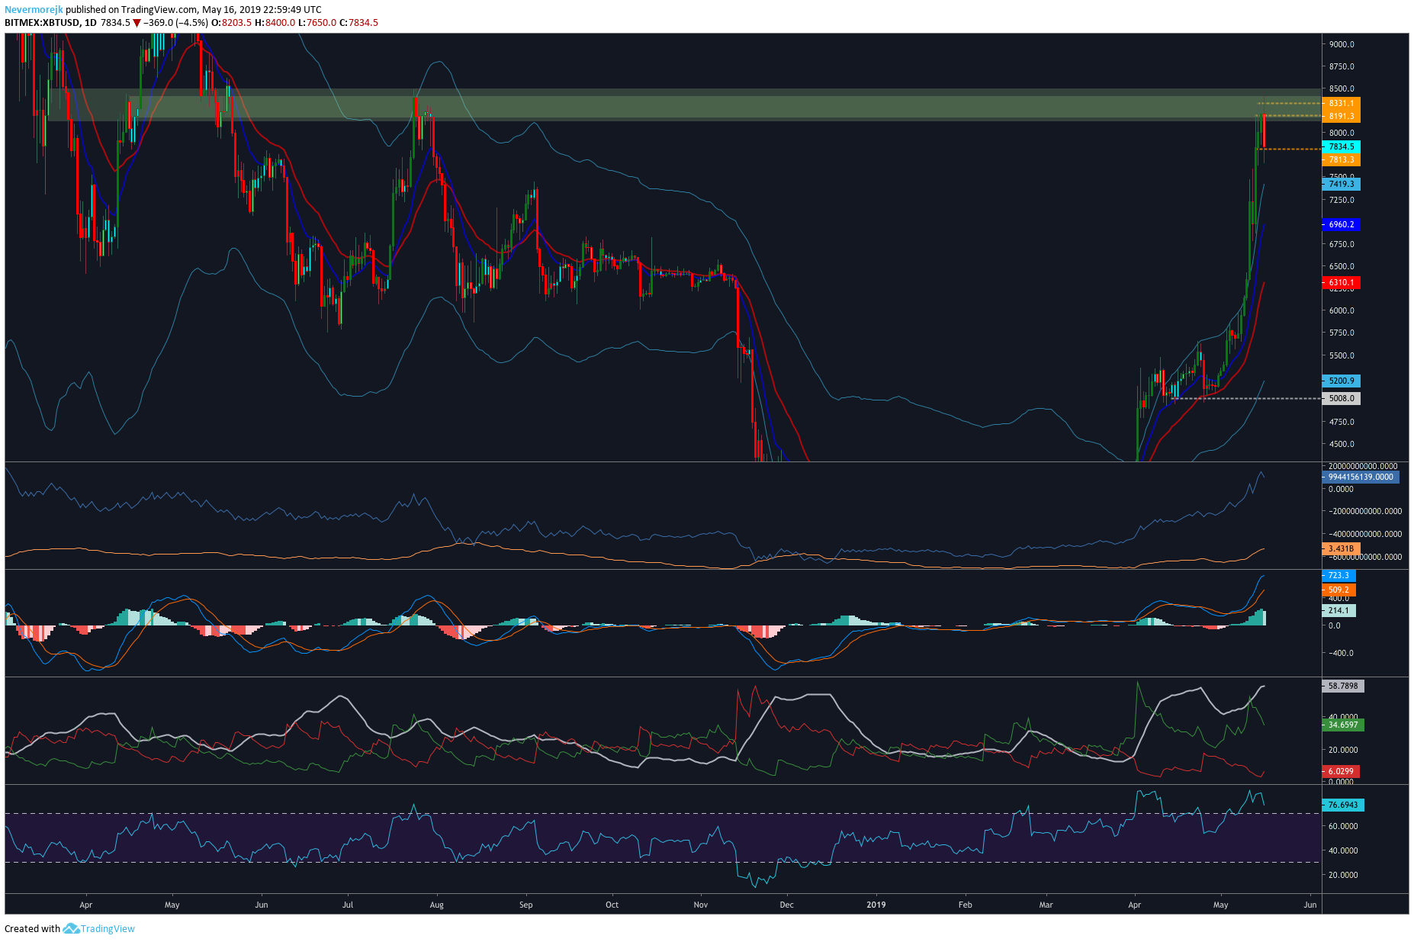Click the open price value 8203.5
The height and width of the screenshot is (942, 1414).
tap(236, 23)
